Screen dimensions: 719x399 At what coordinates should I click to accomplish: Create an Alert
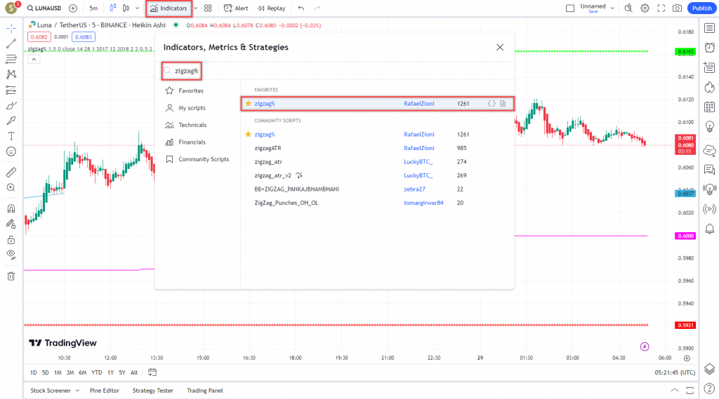pos(236,8)
